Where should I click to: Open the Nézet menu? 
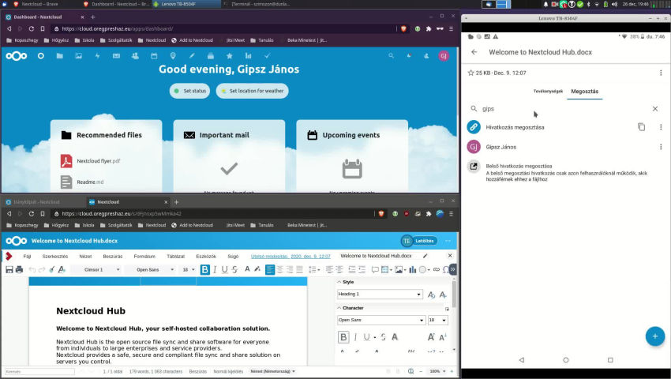(85, 256)
